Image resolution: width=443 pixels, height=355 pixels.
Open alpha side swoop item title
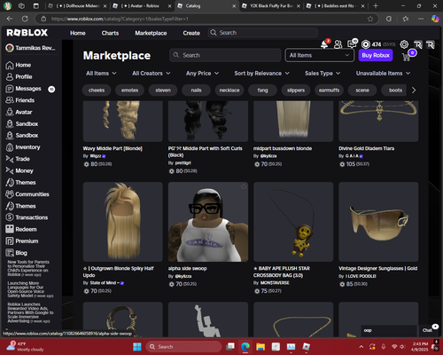click(x=188, y=269)
